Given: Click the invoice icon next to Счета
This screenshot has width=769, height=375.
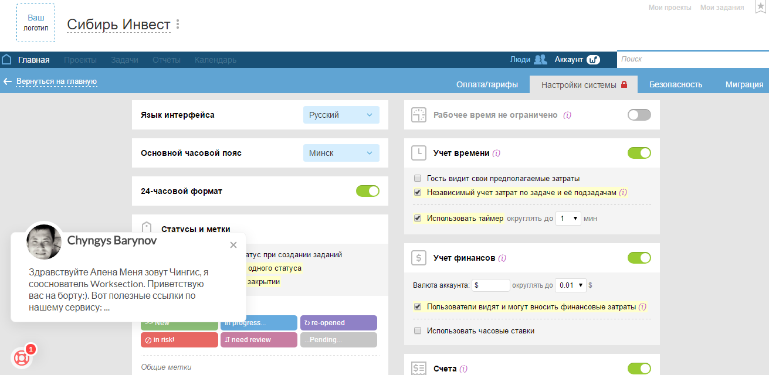Looking at the screenshot, I should pyautogui.click(x=418, y=368).
